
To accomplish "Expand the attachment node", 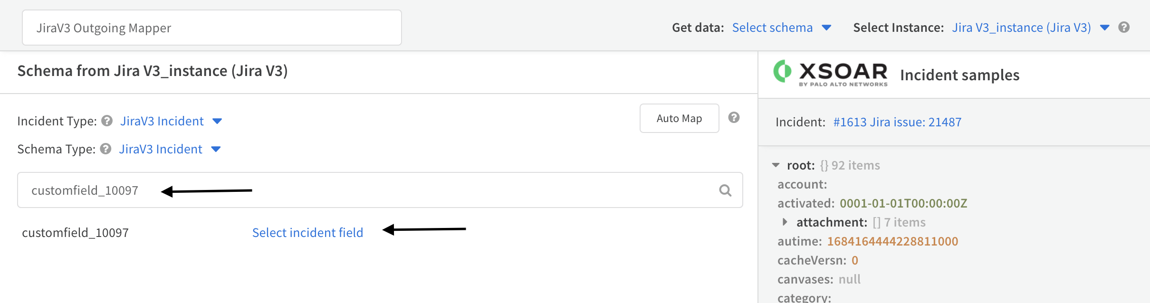I will click(785, 222).
